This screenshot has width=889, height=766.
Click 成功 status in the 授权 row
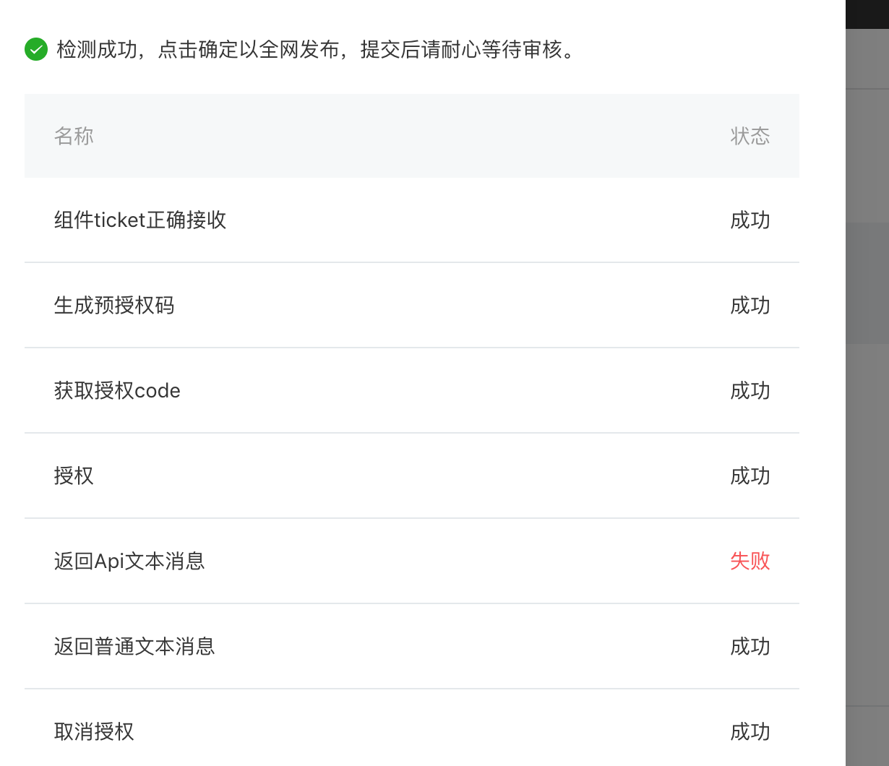(750, 476)
